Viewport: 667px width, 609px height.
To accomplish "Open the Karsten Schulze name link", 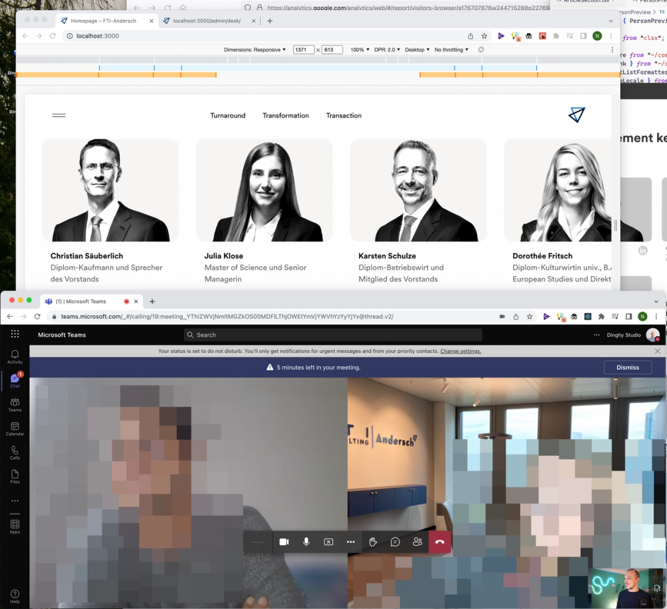I will tap(387, 256).
